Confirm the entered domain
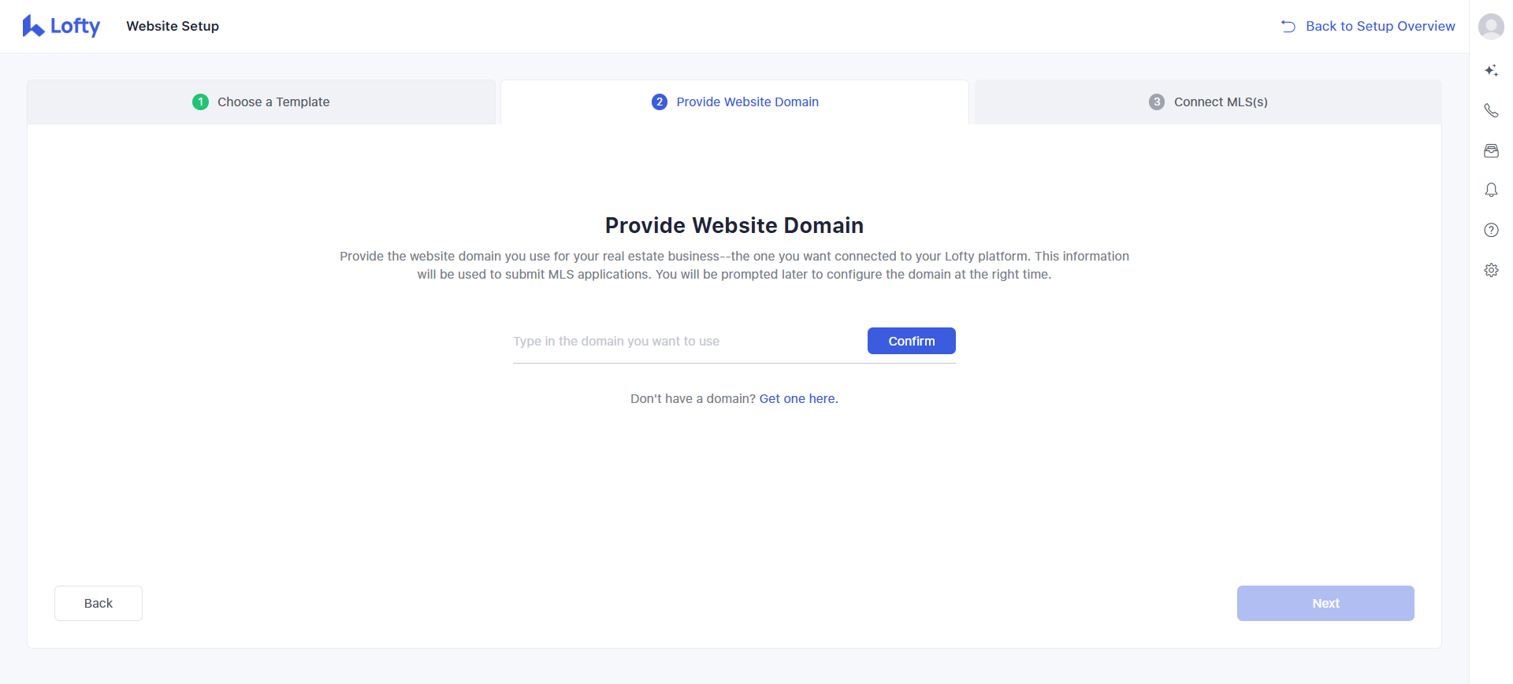The image size is (1513, 684). (x=911, y=341)
